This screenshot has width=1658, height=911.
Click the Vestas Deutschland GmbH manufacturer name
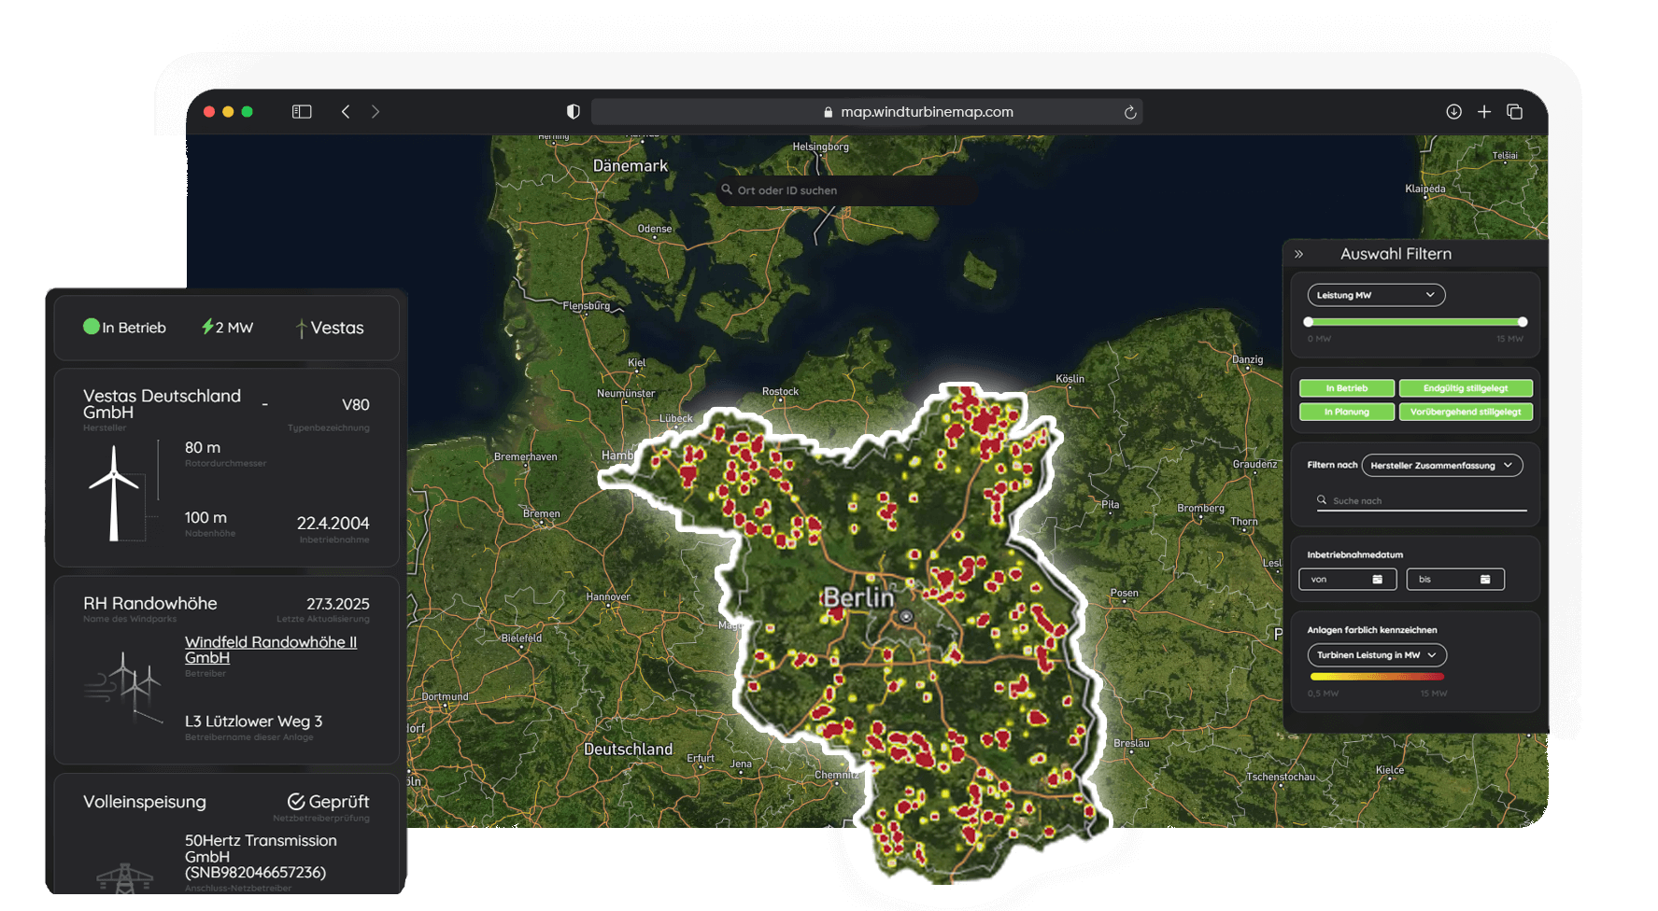click(162, 404)
